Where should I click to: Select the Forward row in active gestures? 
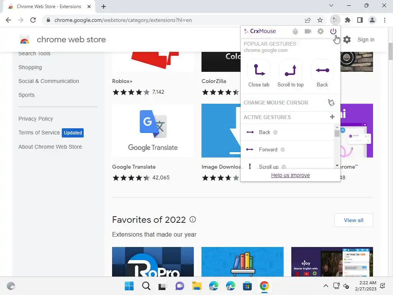[287, 149]
